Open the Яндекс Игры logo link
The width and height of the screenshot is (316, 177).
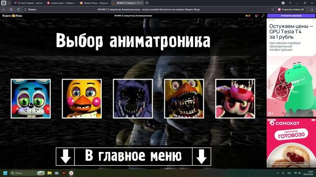tap(12, 16)
